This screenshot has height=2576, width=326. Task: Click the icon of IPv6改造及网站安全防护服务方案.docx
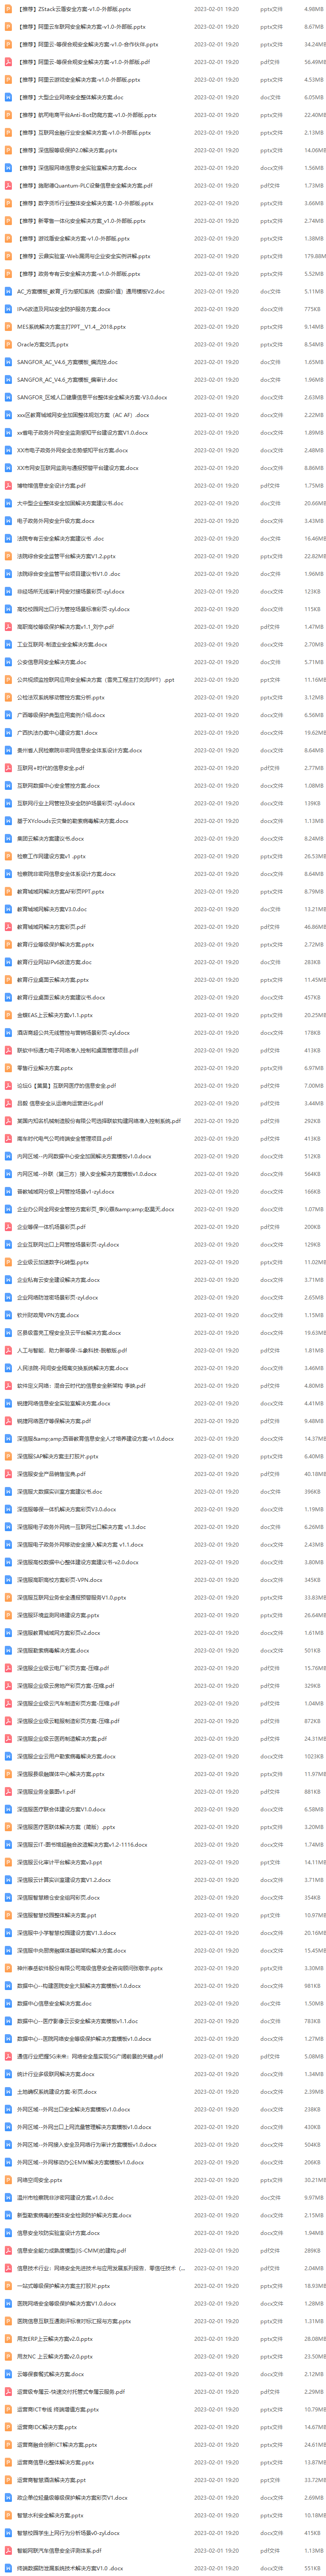[x=8, y=309]
